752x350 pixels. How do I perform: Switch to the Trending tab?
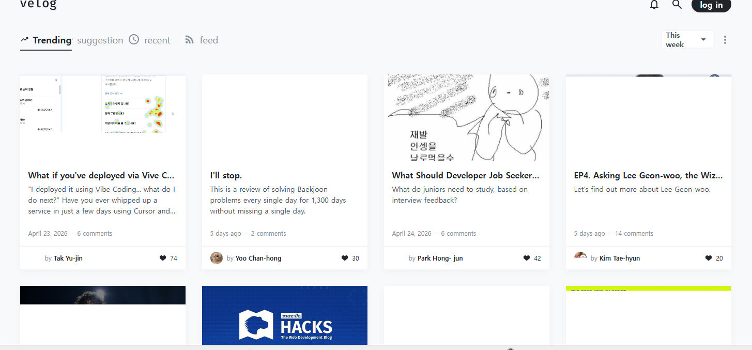[x=46, y=40]
